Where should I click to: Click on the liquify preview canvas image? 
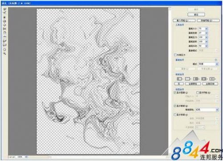pyautogui.click(x=88, y=82)
